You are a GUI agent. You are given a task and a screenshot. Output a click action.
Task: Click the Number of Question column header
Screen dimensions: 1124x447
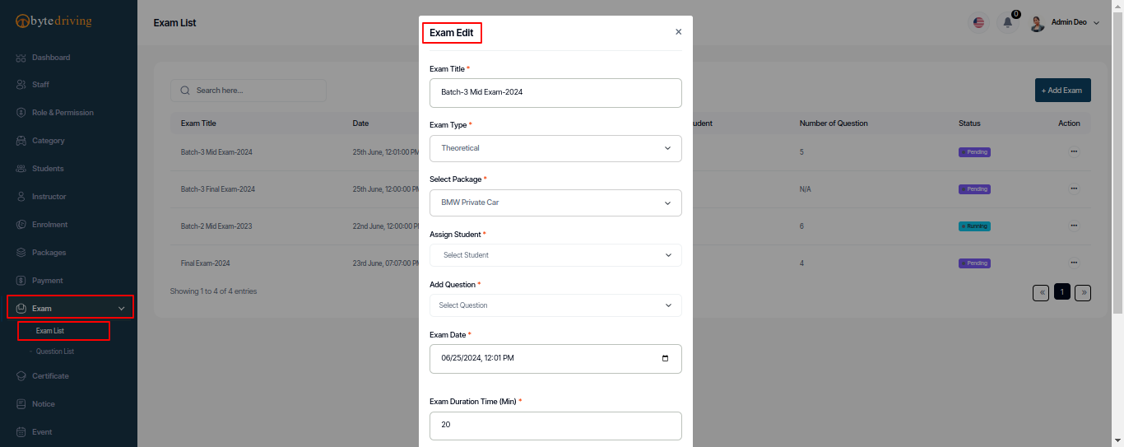[834, 123]
